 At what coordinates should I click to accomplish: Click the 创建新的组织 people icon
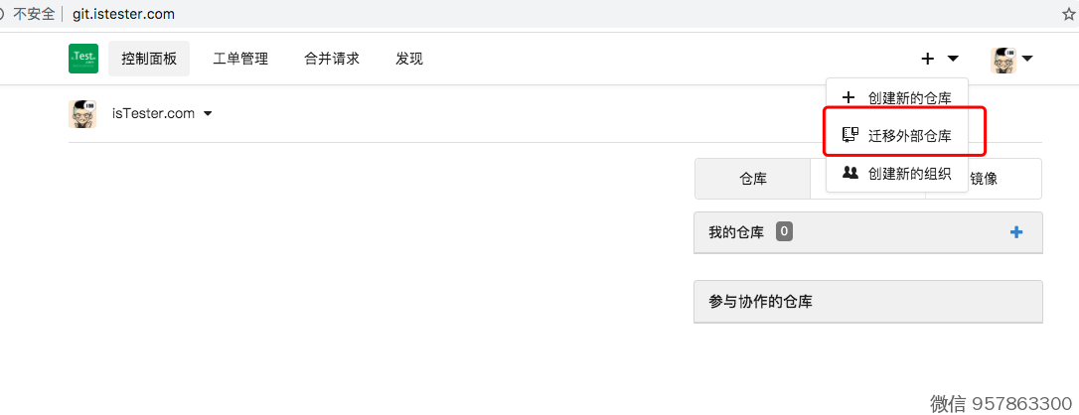click(x=849, y=173)
